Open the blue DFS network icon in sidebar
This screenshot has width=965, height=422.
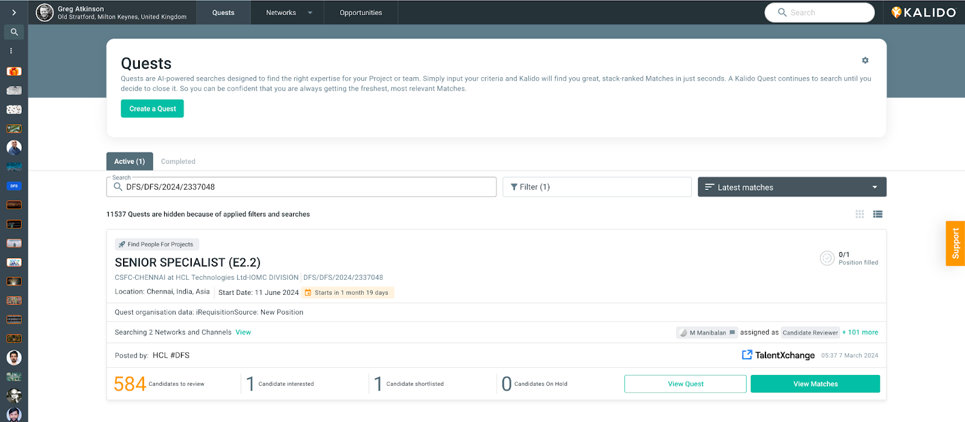14,186
